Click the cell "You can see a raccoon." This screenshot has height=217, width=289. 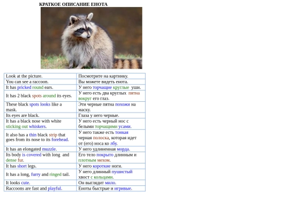coord(40,82)
